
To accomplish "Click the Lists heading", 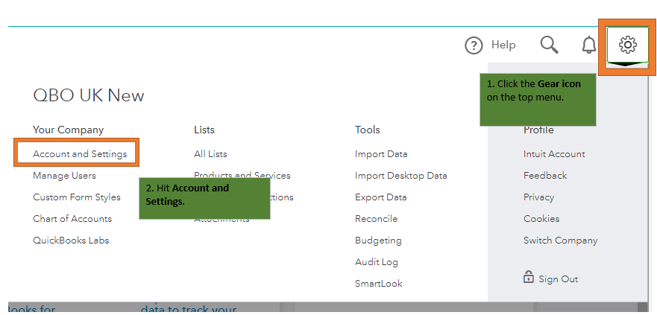I will pos(204,130).
